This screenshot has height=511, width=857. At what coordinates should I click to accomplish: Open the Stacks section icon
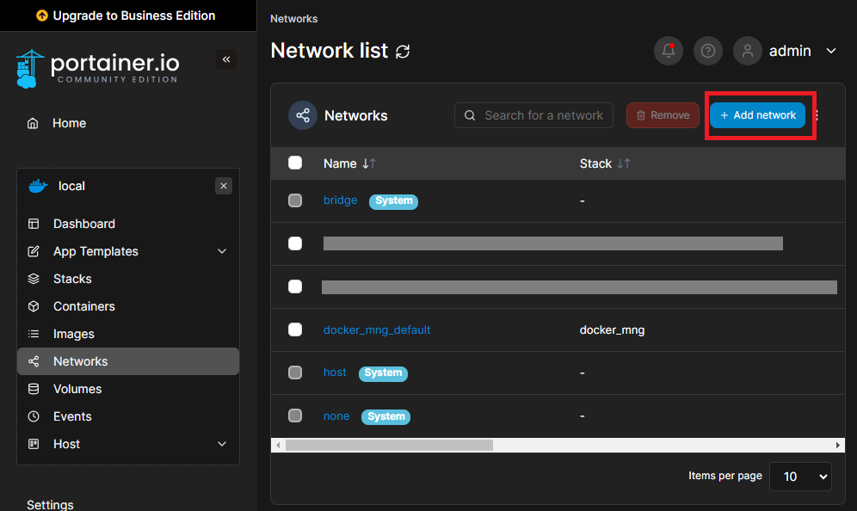(32, 279)
